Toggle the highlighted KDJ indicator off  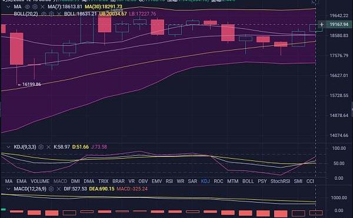(205, 181)
